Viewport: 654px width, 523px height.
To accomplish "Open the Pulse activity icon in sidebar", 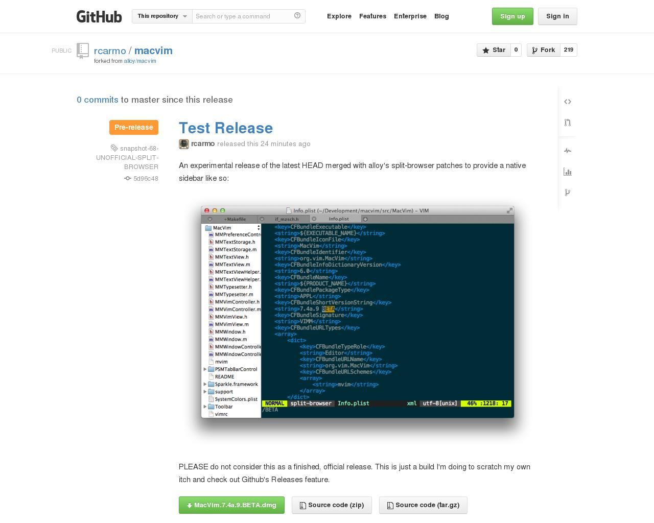I will point(568,151).
